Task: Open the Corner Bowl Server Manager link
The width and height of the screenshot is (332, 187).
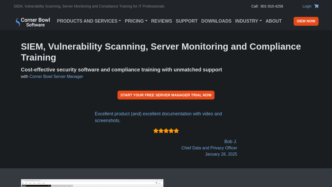Action: tap(56, 77)
